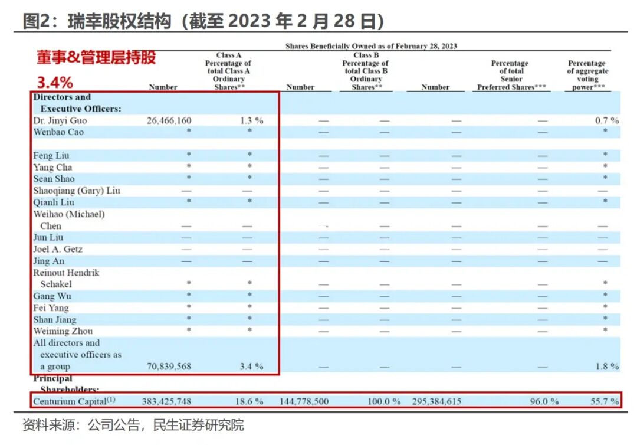Click the name Jing An
This screenshot has height=445, width=637.
(48, 261)
